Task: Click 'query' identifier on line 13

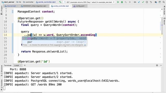Action: [x=25, y=32]
